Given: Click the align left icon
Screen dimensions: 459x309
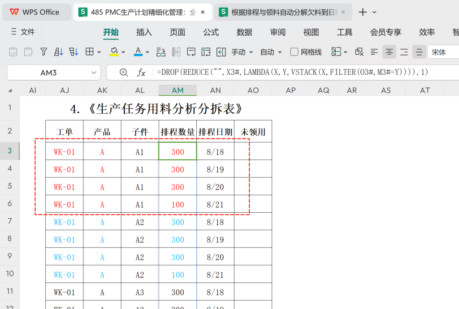Looking at the screenshot, I should click(374, 52).
